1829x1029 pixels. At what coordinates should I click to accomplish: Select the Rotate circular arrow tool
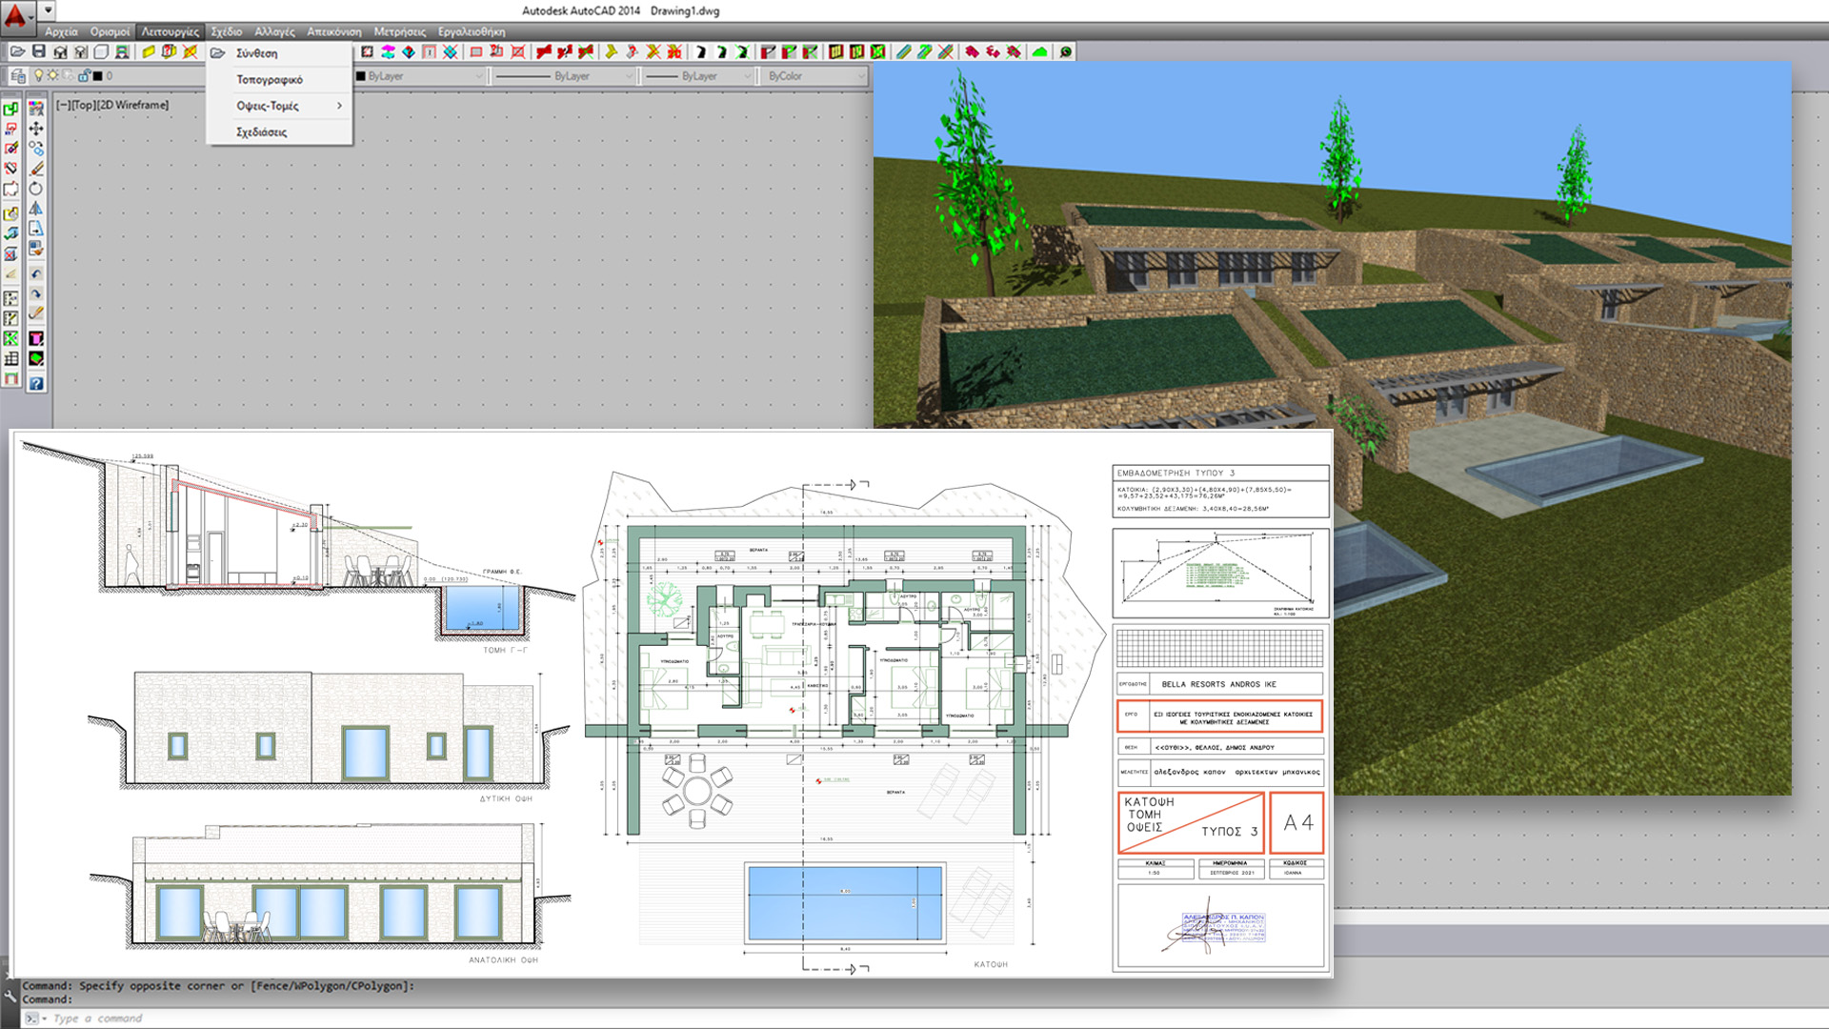coord(36,189)
